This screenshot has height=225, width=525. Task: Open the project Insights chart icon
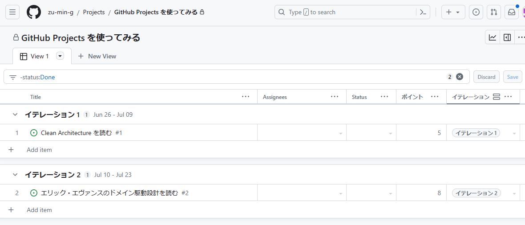coord(493,37)
